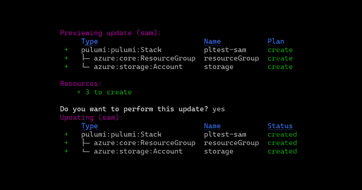Select the Name header in the updating table
Viewport: 362px width, 190px height.
click(212, 126)
